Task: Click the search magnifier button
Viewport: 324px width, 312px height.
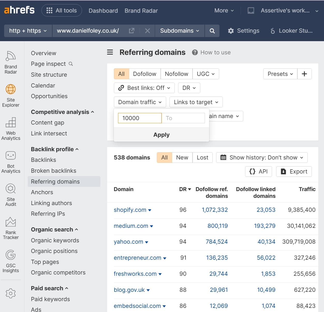Action: point(212,31)
